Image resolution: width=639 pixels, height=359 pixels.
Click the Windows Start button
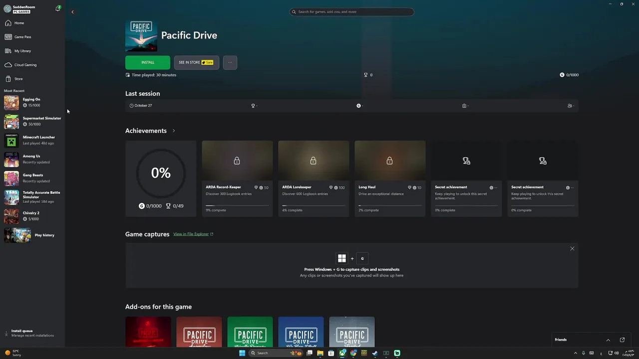242,353
